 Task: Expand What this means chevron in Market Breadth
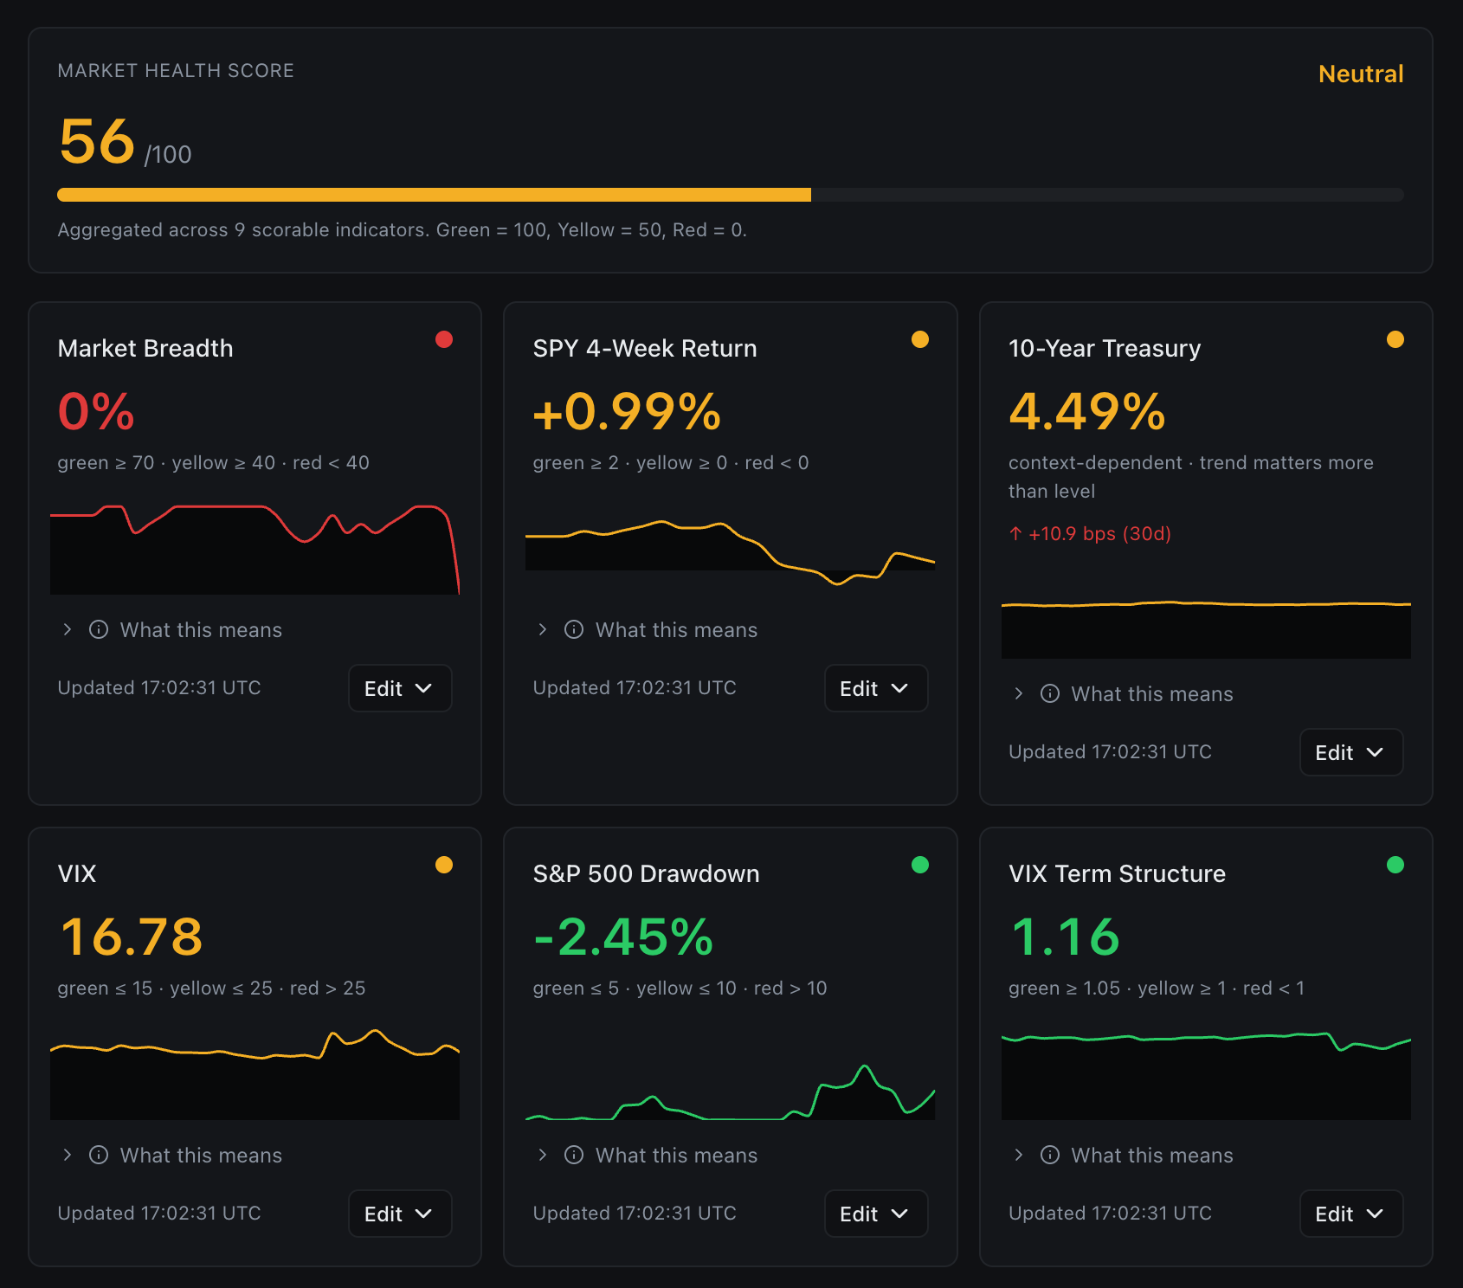click(x=68, y=629)
